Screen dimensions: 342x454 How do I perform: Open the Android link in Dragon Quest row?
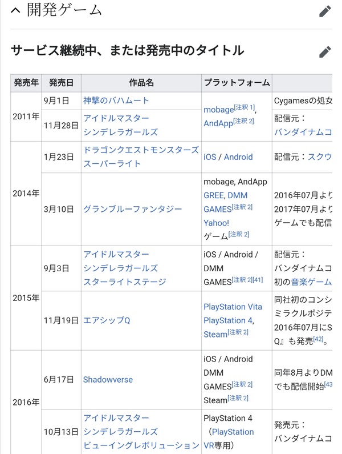(238, 157)
